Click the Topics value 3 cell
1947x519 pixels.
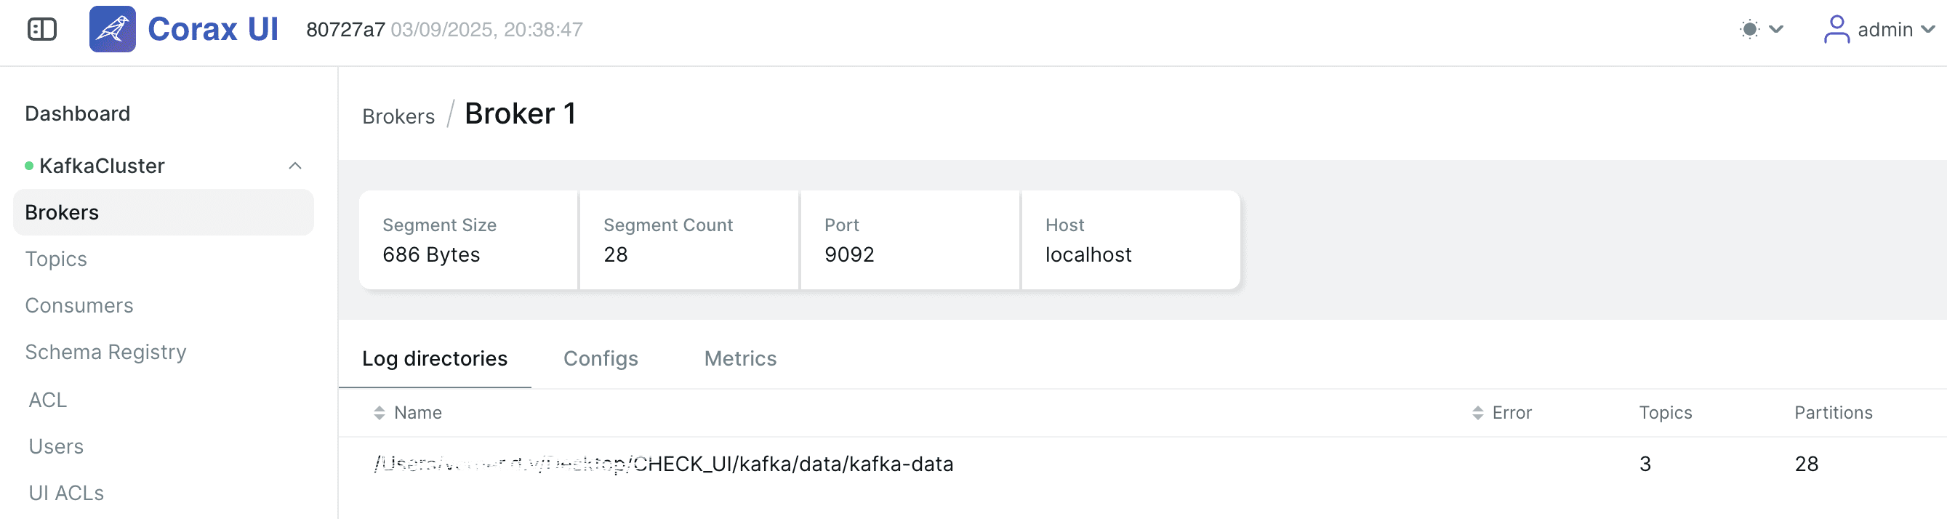[x=1645, y=464]
